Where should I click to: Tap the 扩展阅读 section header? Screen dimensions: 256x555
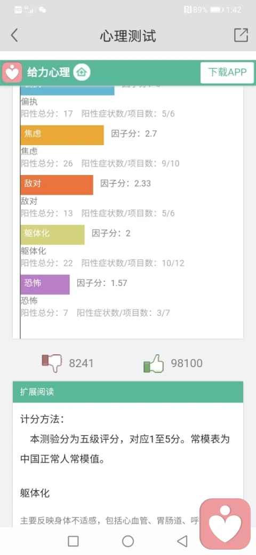[128, 392]
